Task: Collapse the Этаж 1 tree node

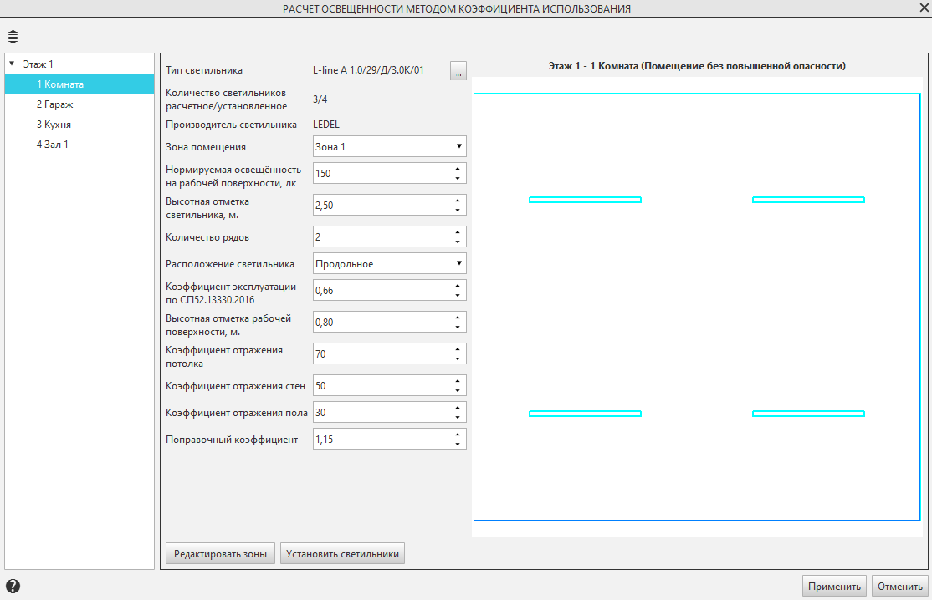Action: pyautogui.click(x=12, y=64)
